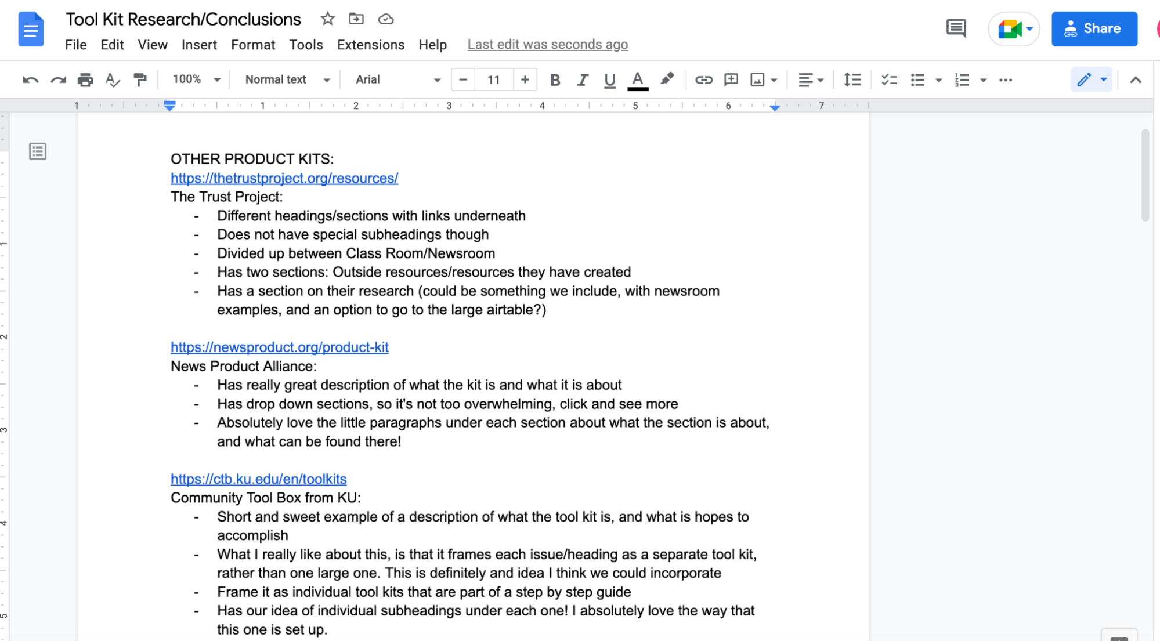Open the text color picker
1160x641 pixels.
pos(637,79)
